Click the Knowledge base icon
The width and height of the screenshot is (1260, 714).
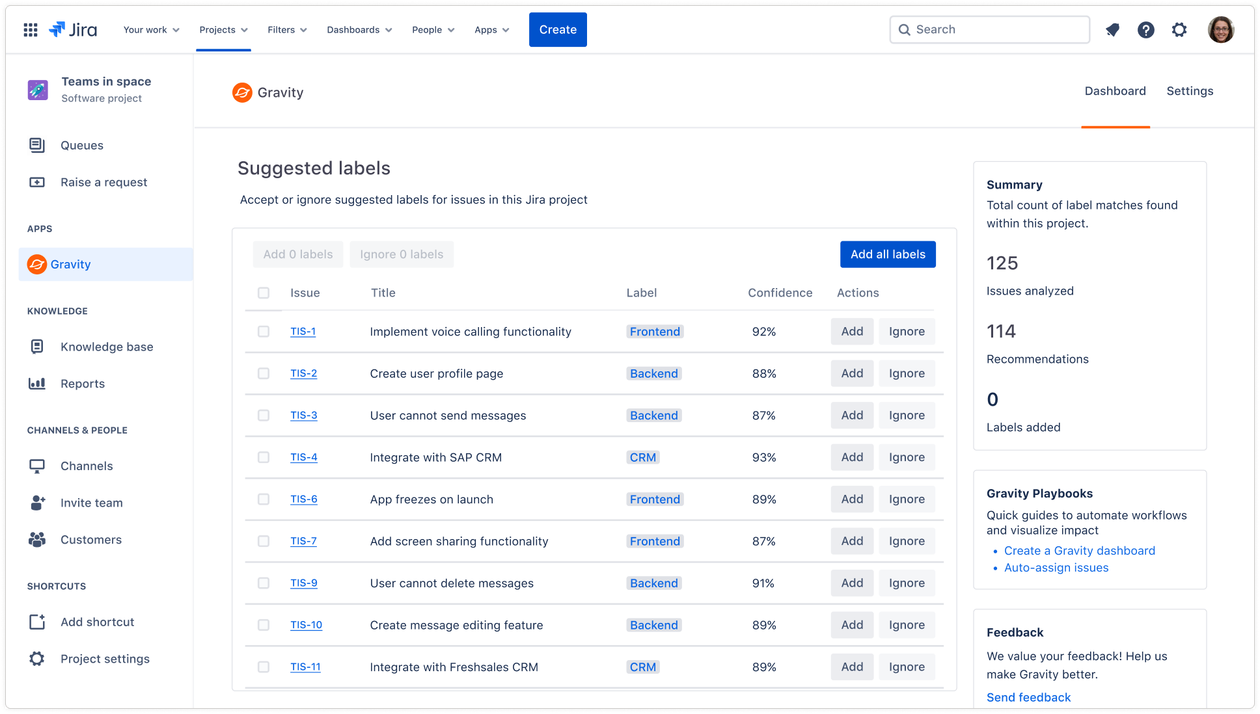tap(37, 347)
